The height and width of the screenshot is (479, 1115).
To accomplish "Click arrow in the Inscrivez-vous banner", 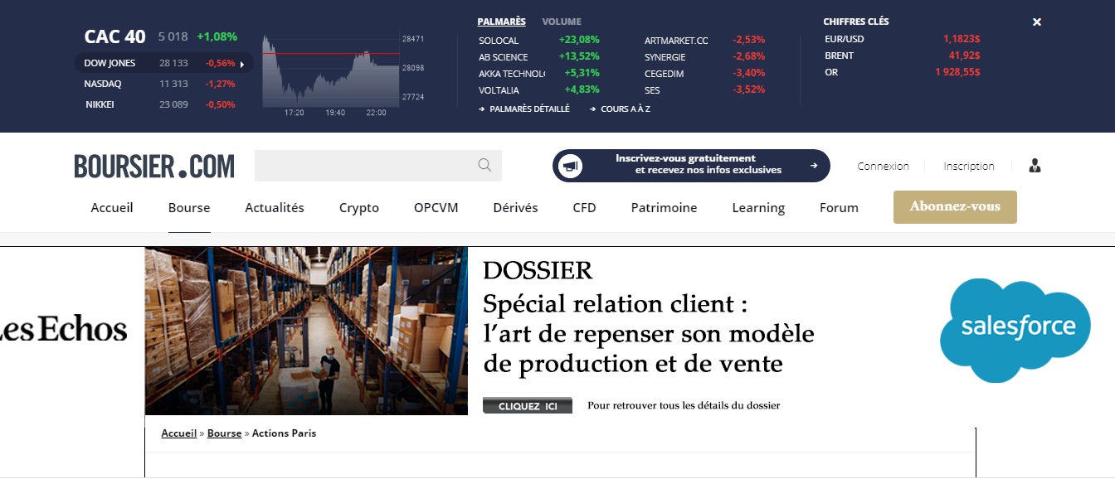I will 814,166.
